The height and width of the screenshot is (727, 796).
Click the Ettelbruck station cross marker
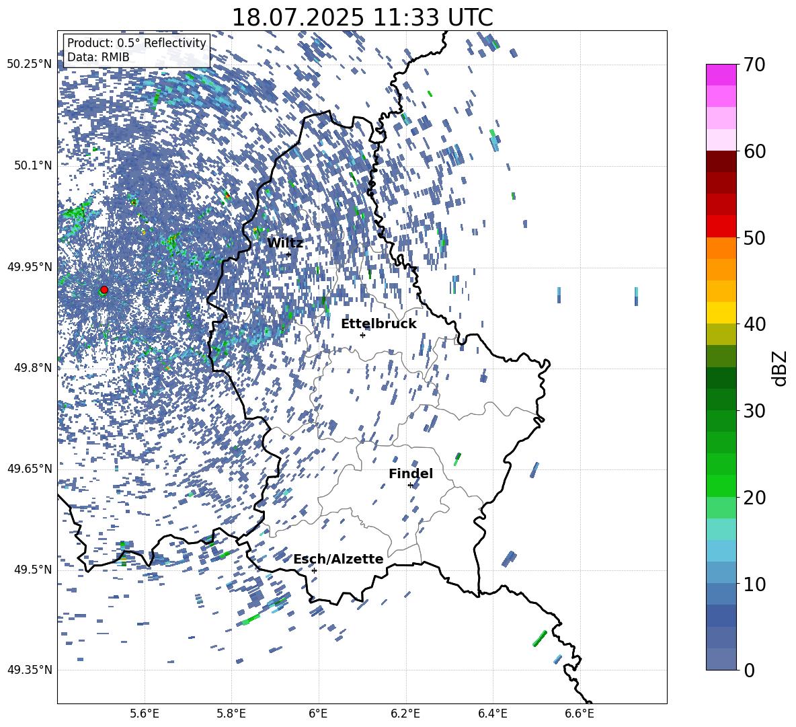[x=362, y=335]
